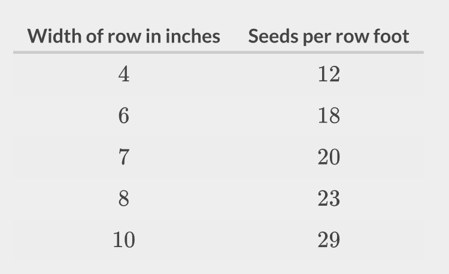Select the seeds value 20
This screenshot has width=449, height=274.
329,157
